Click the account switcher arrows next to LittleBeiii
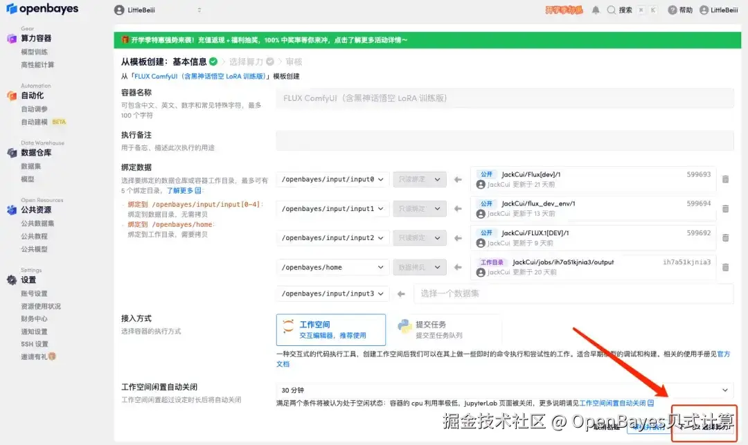 [199, 10]
